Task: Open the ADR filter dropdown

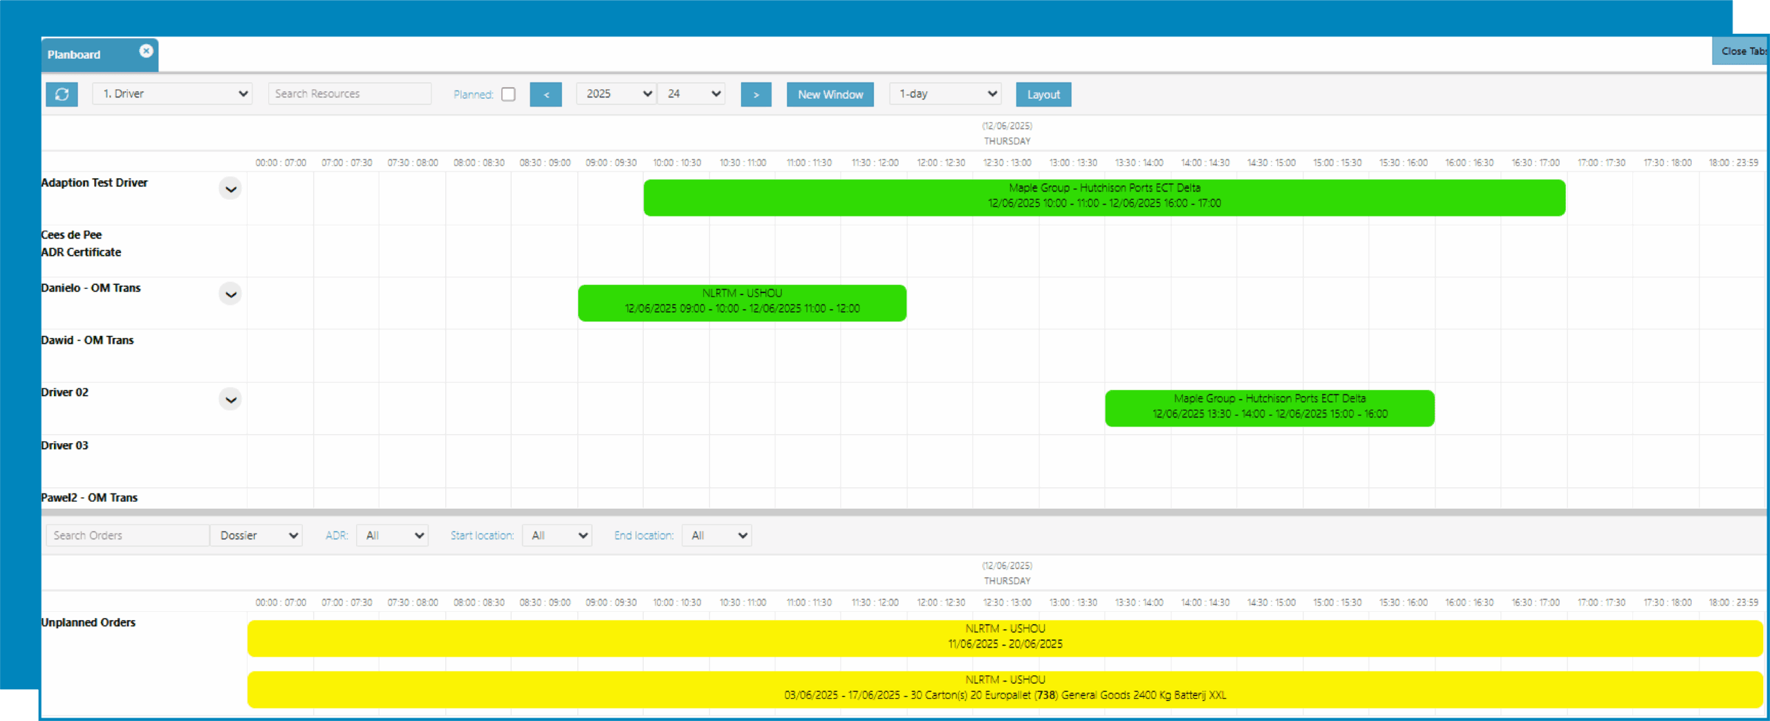Action: (392, 536)
